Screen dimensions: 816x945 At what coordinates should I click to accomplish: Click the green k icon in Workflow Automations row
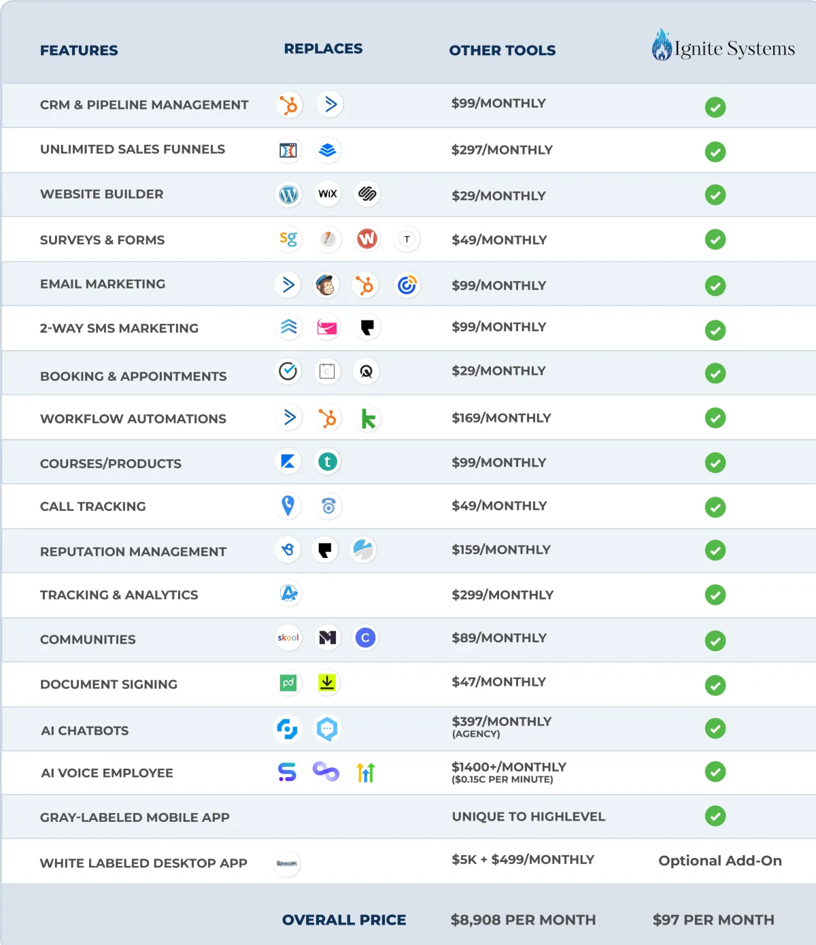click(x=368, y=418)
